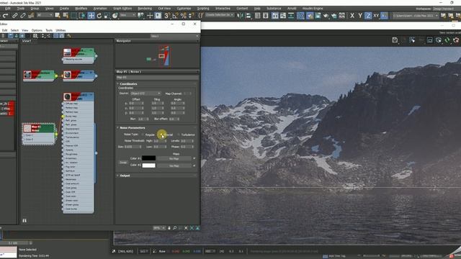Open the Scripting menu
This screenshot has height=259, width=461.
(x=203, y=9)
